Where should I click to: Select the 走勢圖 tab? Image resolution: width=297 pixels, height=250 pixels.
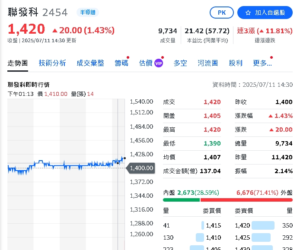coord(18,63)
